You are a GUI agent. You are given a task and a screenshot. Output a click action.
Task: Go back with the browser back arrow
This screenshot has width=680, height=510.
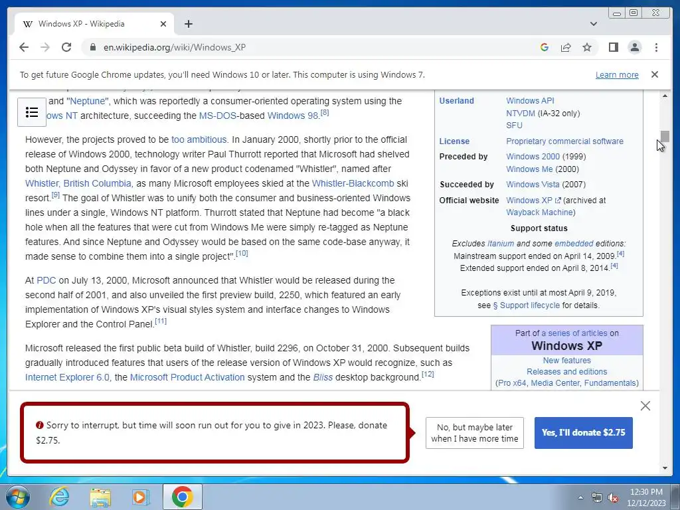(x=24, y=47)
